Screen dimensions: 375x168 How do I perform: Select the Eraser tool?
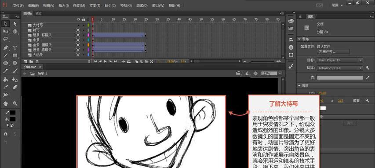(15, 87)
